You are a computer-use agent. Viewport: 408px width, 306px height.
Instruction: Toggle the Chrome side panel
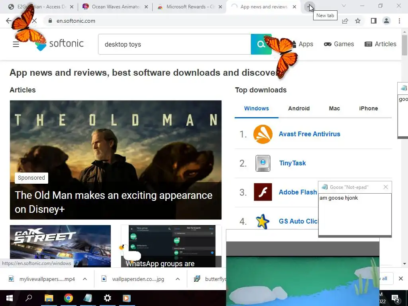coord(374,21)
